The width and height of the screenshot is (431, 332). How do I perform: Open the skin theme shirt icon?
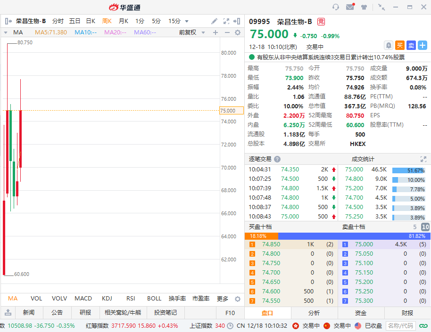(x=364, y=7)
